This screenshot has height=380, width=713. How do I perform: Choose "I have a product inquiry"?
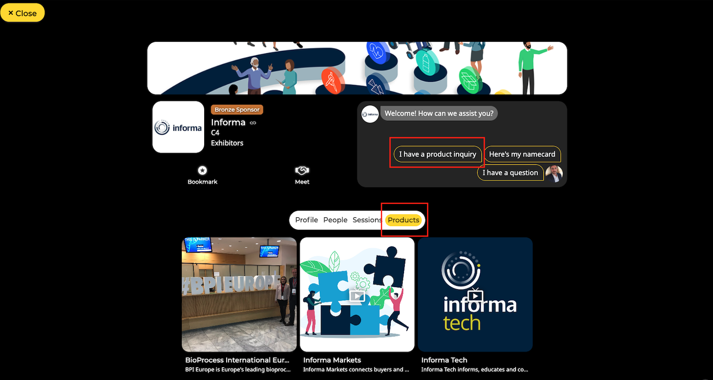(x=437, y=154)
